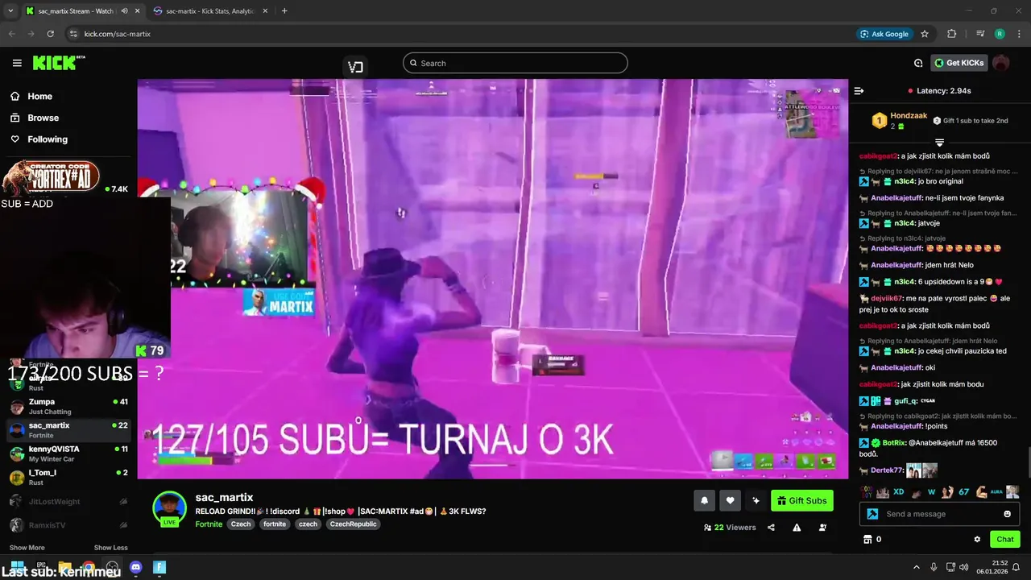Open the sac_martix channel avatar
Screen dimensions: 1031x580
tap(169, 508)
